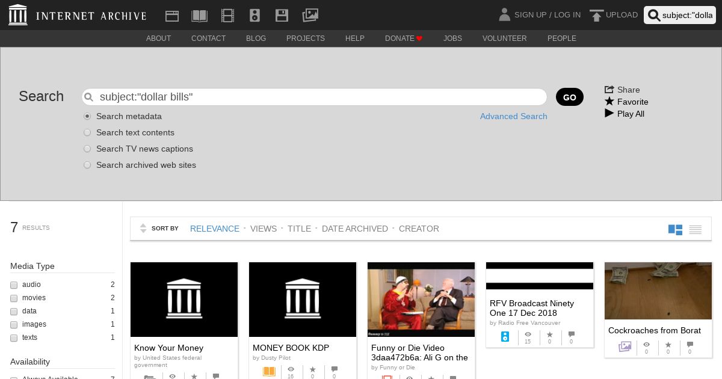Click the red heart next to Donate
722x379 pixels.
[419, 39]
